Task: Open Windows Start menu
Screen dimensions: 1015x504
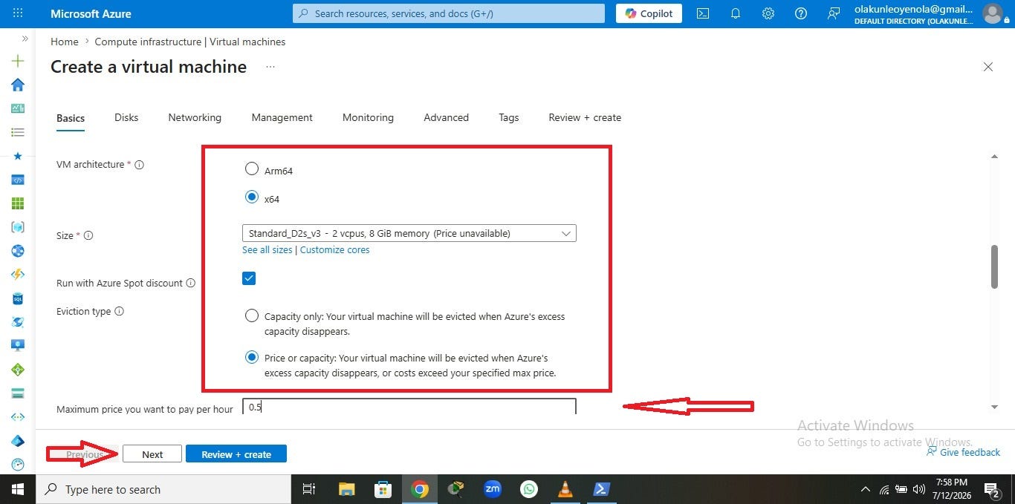Action: click(x=18, y=489)
